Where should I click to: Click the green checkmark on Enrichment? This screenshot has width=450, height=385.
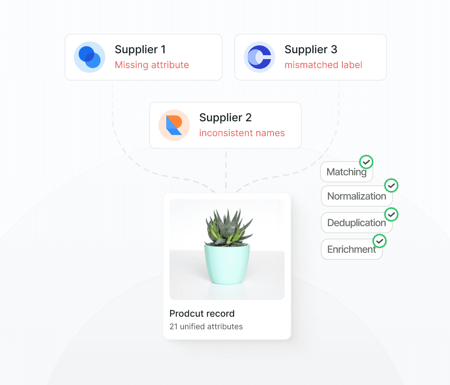click(x=380, y=241)
